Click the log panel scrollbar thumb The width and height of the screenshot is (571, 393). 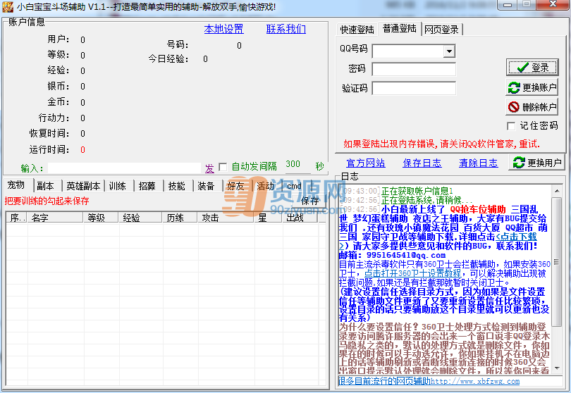click(x=556, y=261)
